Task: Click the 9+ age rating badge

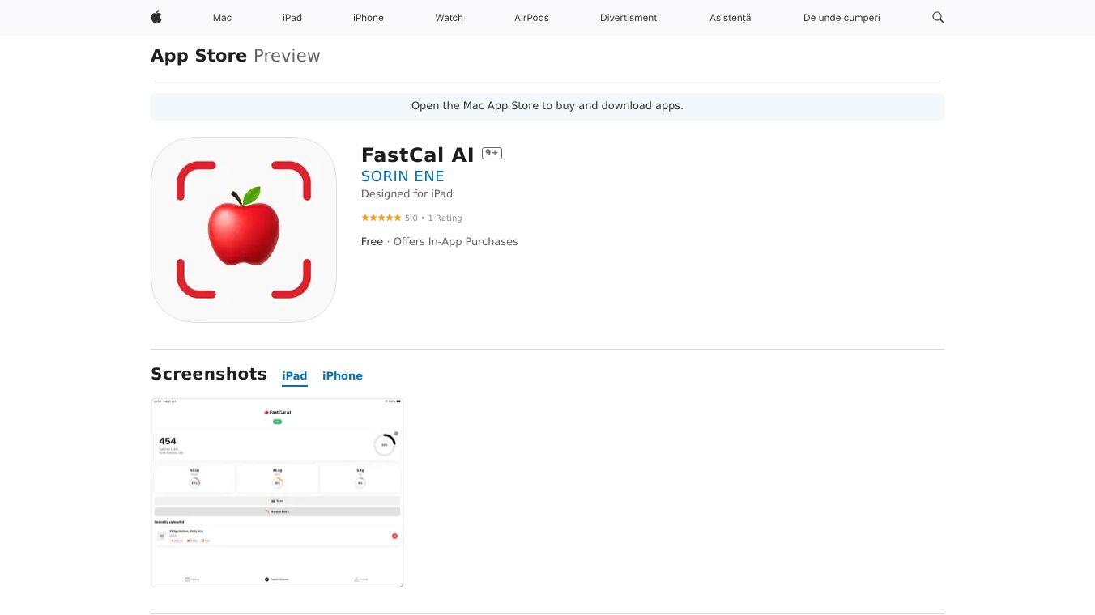Action: (492, 153)
